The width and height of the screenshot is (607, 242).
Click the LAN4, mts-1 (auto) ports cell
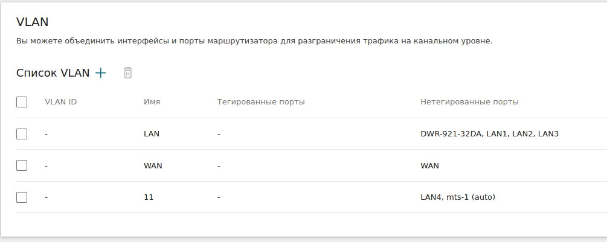coord(458,197)
